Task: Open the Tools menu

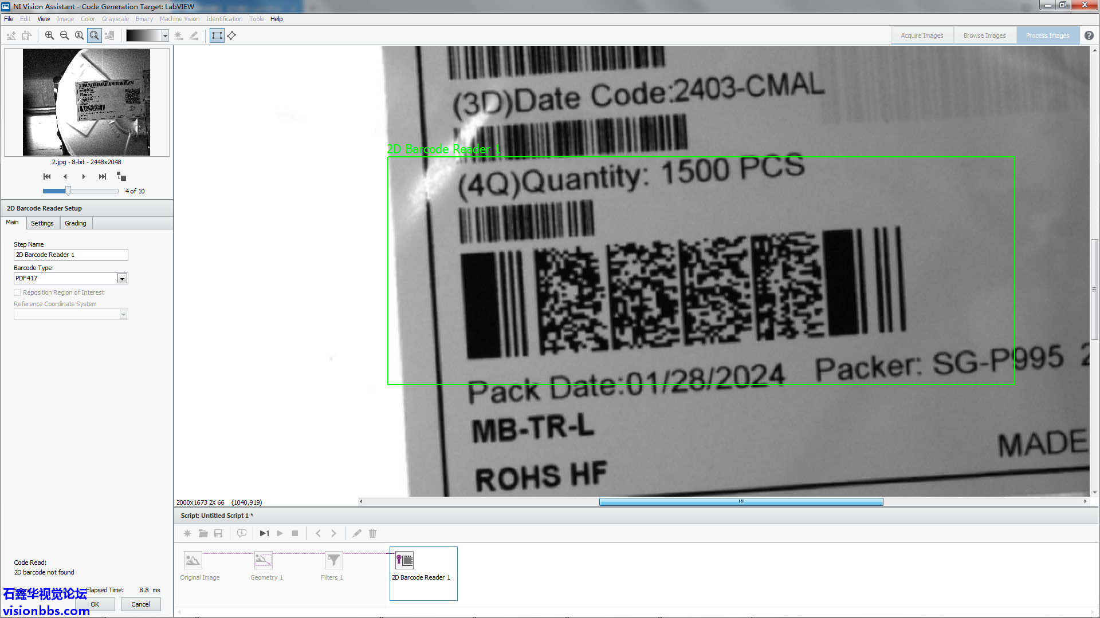Action: click(x=256, y=19)
